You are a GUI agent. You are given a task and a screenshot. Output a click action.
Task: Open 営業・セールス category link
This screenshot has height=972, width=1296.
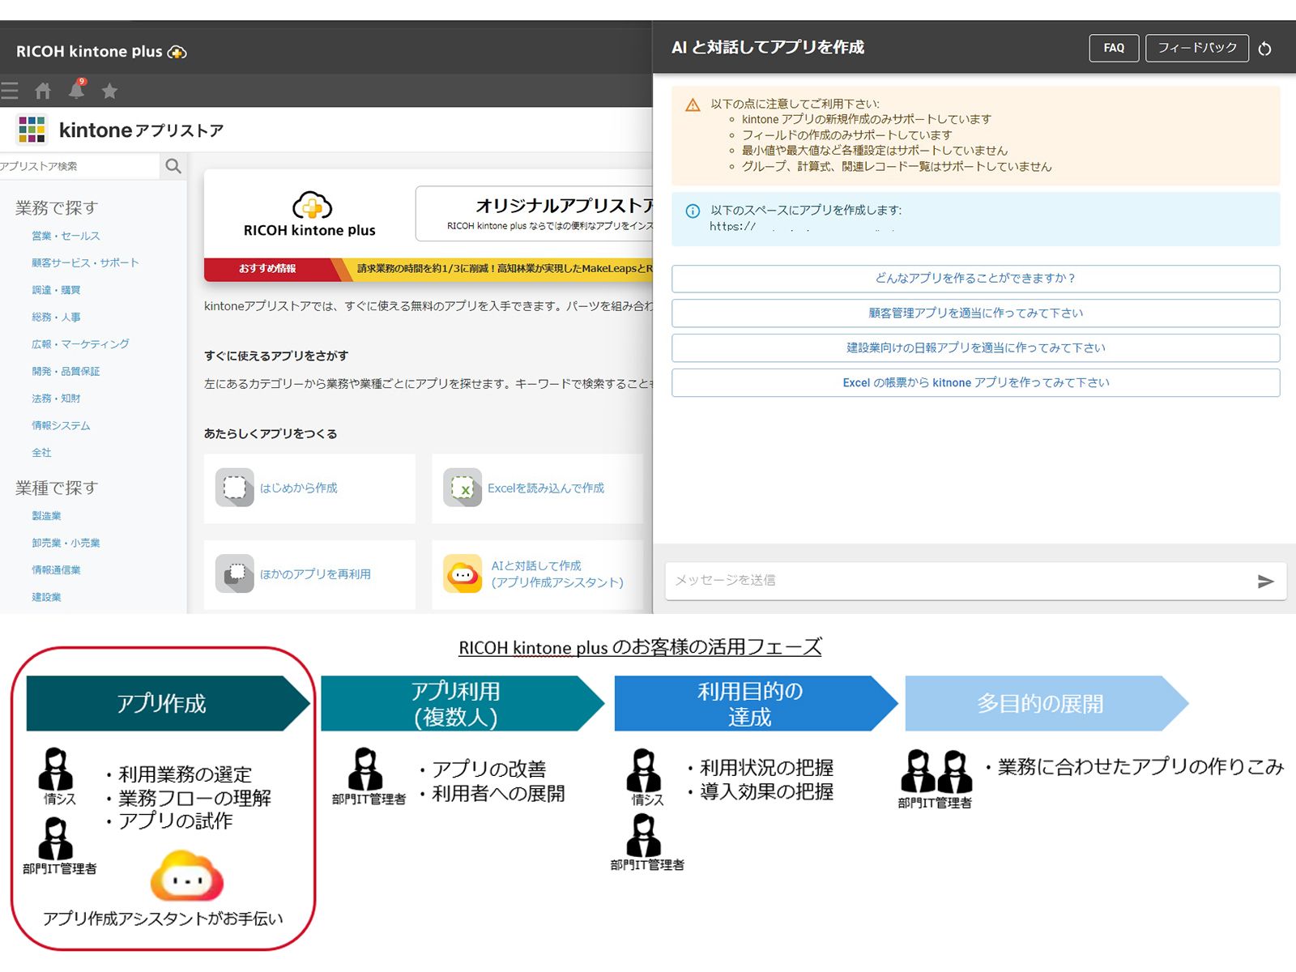66,236
